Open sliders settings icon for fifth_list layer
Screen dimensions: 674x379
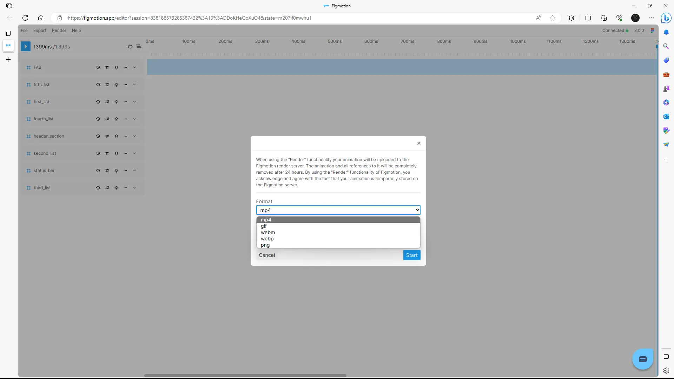tap(107, 85)
